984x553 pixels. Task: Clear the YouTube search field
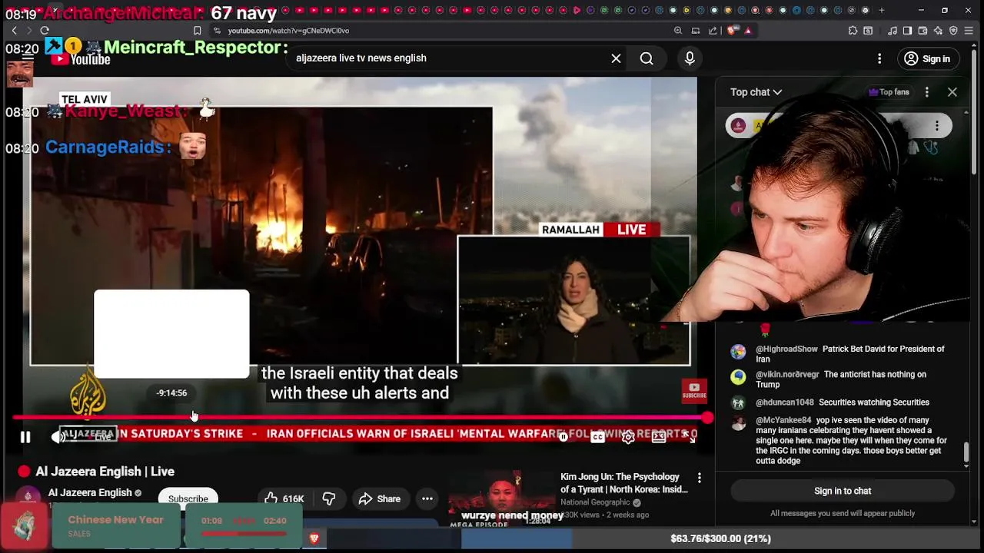(x=616, y=58)
